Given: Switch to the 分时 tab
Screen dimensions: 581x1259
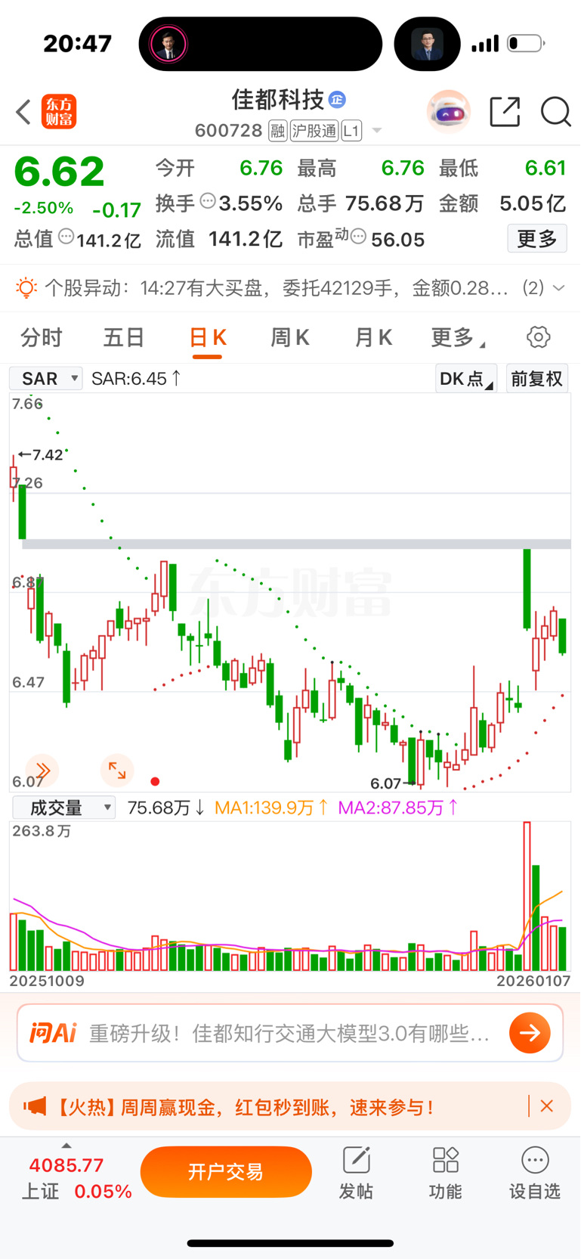Looking at the screenshot, I should click(x=42, y=337).
